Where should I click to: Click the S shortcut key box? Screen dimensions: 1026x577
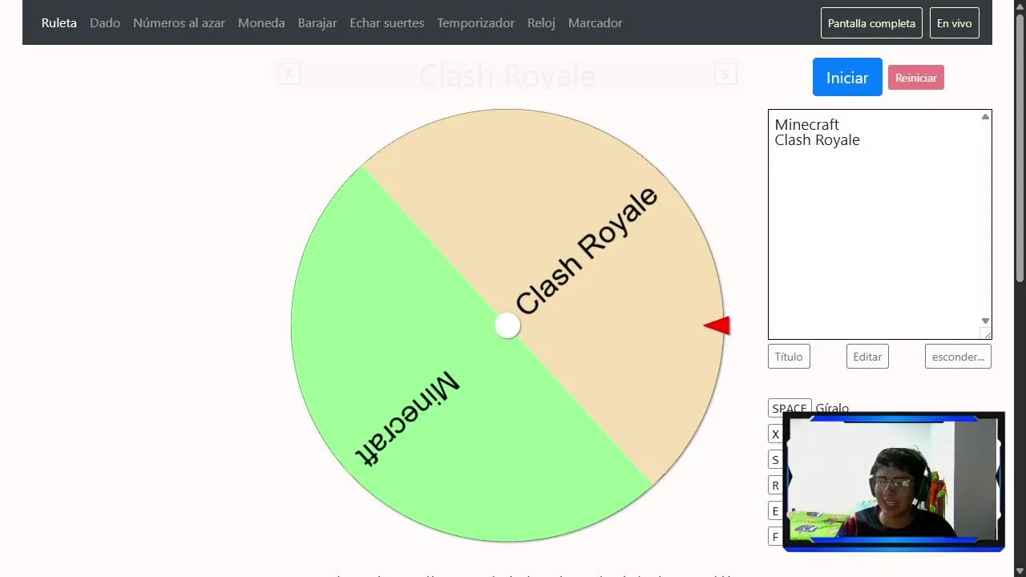click(x=775, y=460)
